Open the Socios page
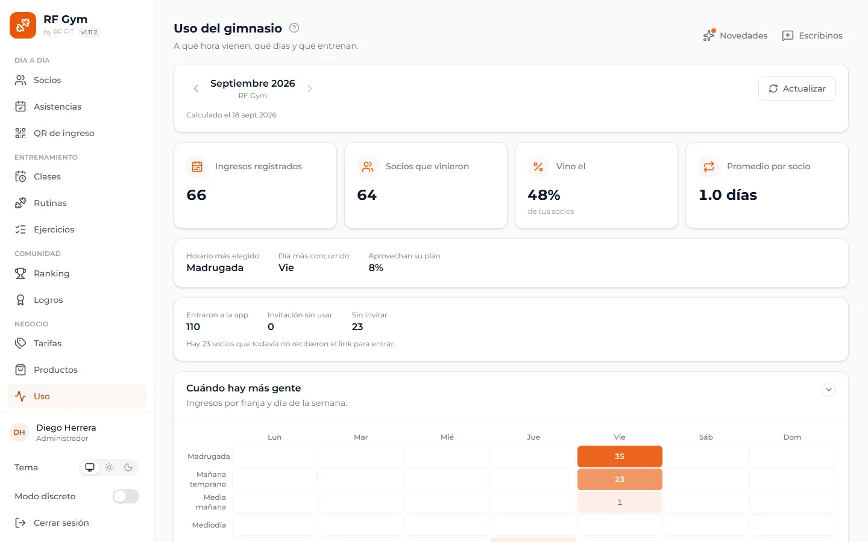This screenshot has width=868, height=542. tap(77, 80)
